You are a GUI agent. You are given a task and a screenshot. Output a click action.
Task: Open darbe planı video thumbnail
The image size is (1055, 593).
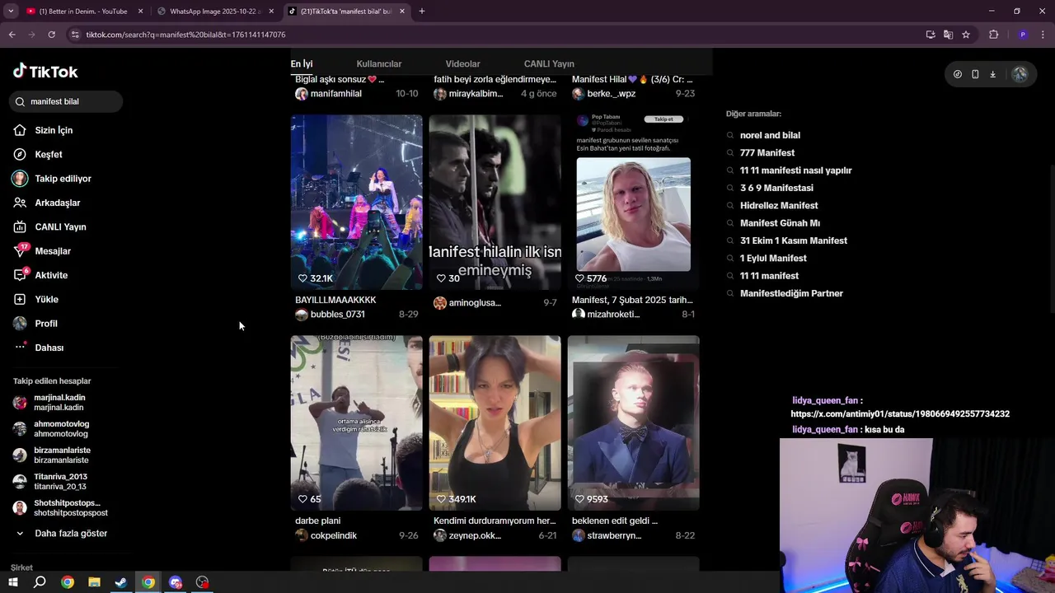pos(356,423)
